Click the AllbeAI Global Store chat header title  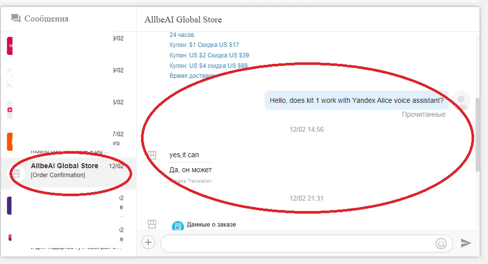(183, 19)
